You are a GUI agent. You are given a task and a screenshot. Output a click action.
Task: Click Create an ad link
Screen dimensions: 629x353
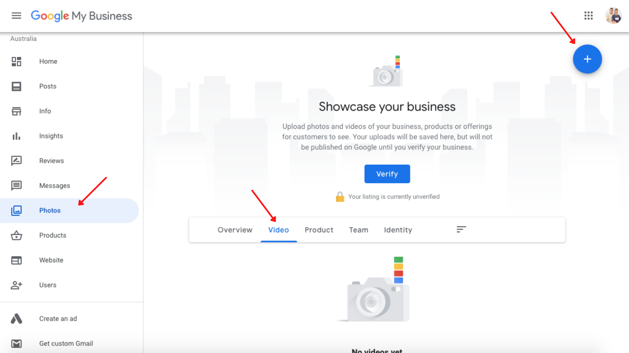click(x=58, y=319)
